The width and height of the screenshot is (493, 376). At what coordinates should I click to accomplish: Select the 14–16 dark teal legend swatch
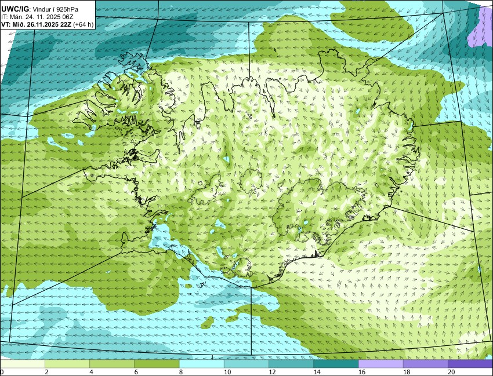click(336, 364)
